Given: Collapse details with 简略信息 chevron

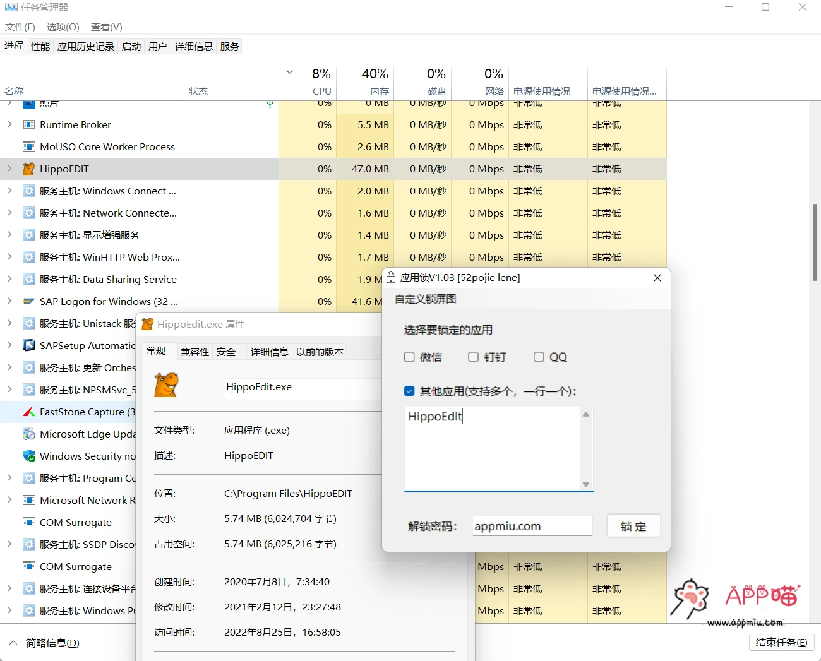Looking at the screenshot, I should pos(13,643).
